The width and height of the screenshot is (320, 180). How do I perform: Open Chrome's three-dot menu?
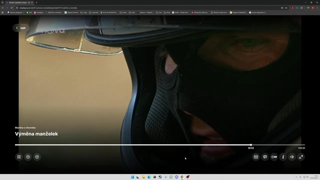pos(317,8)
